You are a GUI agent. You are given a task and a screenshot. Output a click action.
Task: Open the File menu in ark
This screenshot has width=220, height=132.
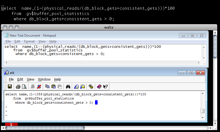coord(11,79)
